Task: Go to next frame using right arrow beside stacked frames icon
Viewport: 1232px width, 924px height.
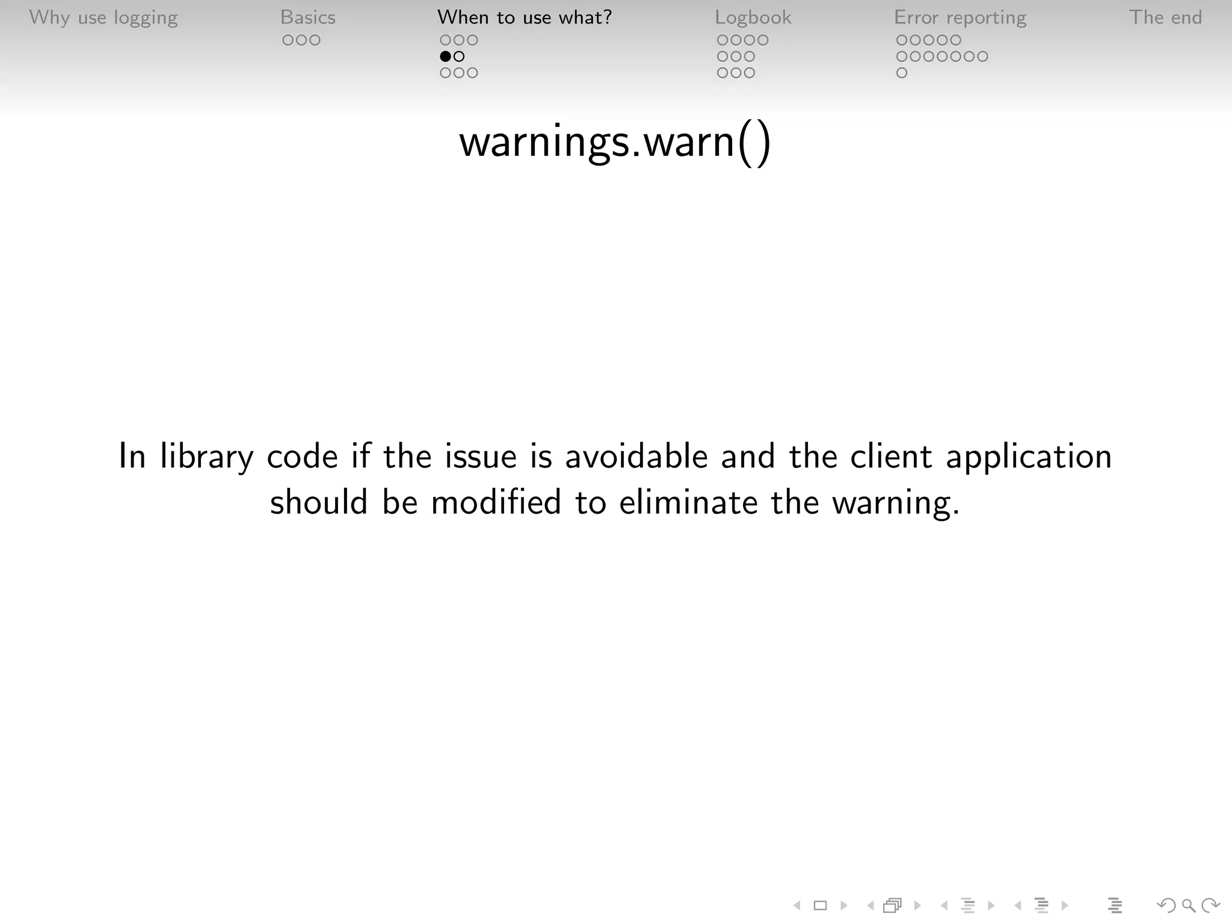Action: (x=917, y=905)
